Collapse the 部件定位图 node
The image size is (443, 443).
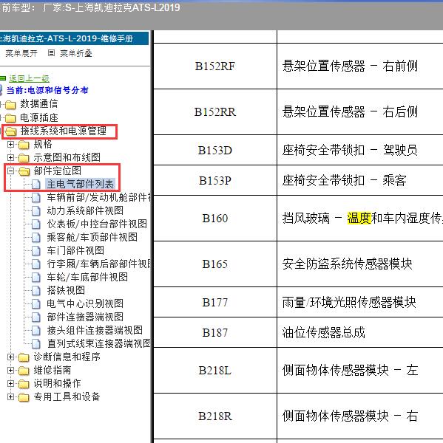pos(10,171)
